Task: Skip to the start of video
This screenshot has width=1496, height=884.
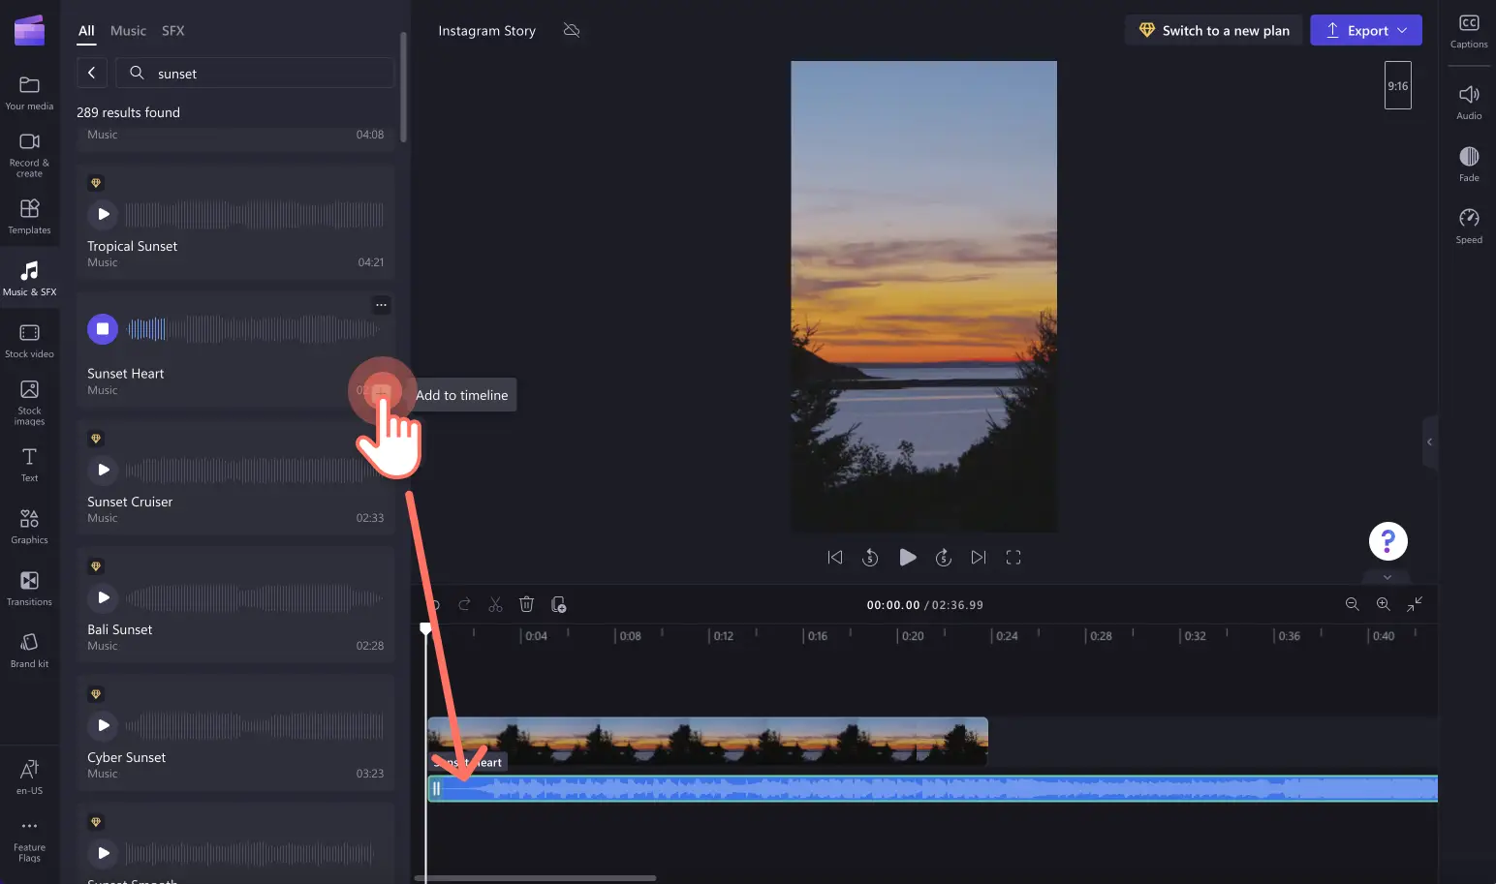Action: coord(835,557)
